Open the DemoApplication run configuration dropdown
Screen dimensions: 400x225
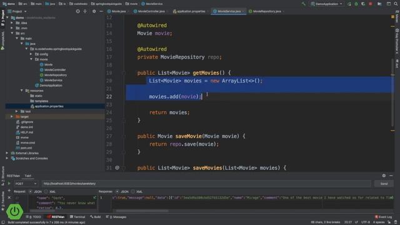point(326,4)
